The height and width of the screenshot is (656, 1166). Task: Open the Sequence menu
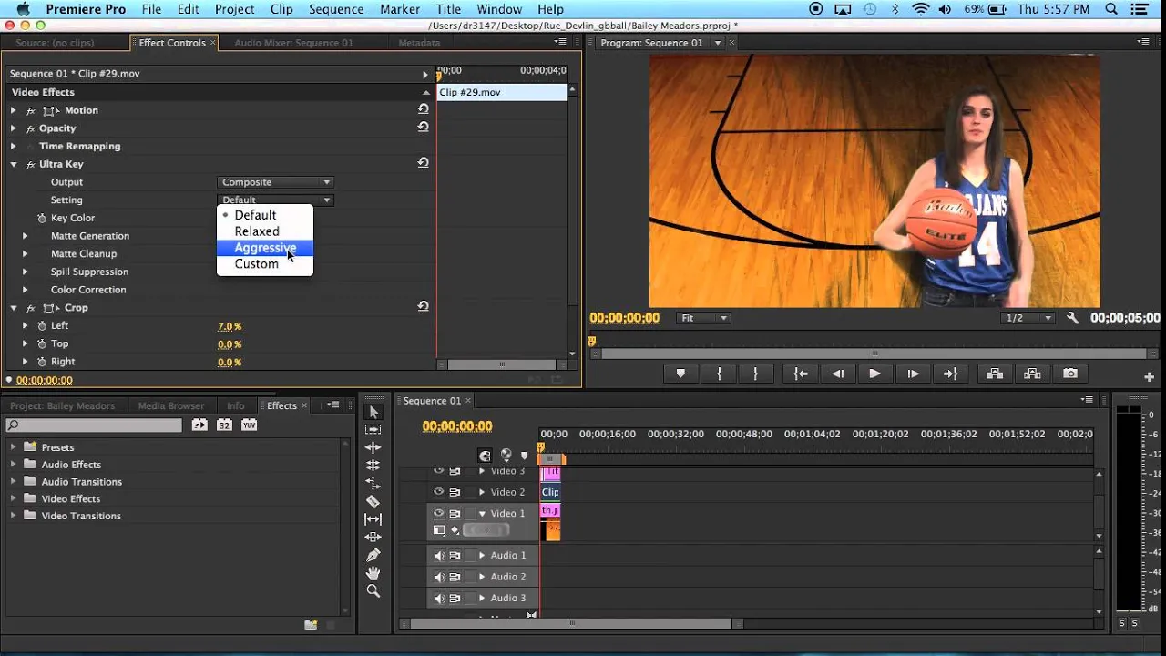pos(336,9)
